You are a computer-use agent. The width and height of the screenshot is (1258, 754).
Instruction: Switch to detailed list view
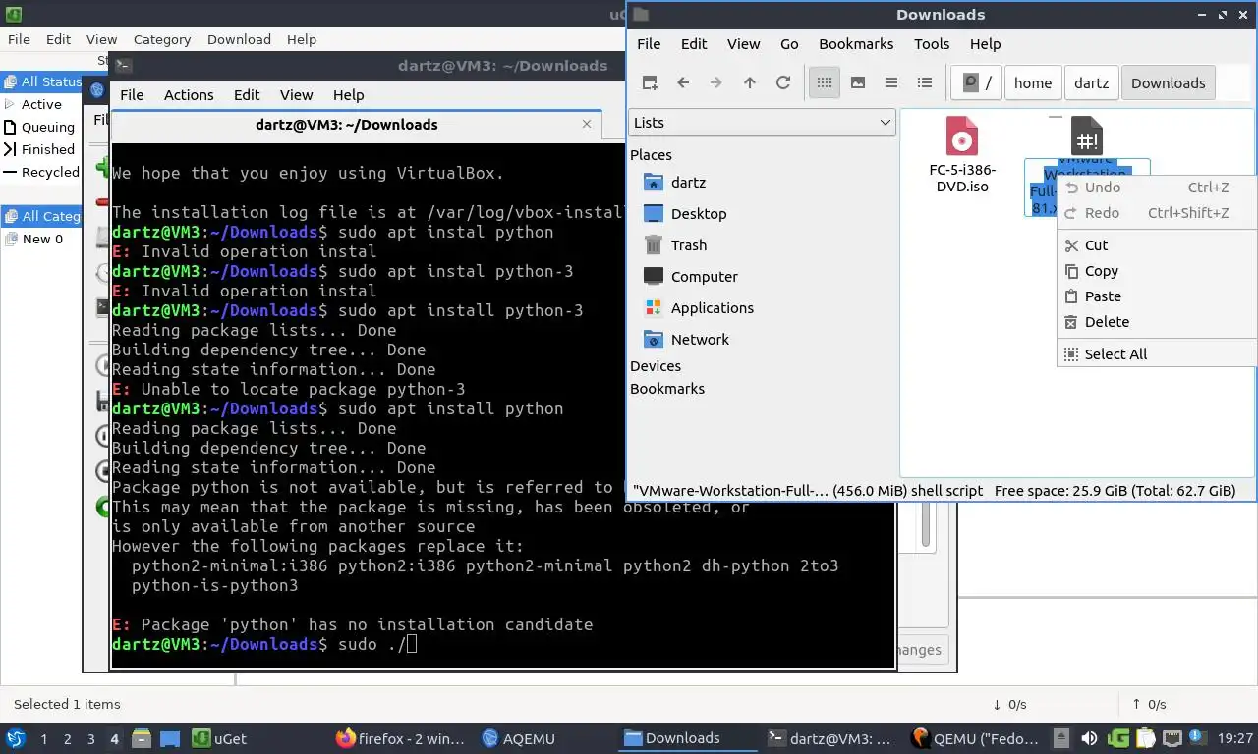coord(925,82)
